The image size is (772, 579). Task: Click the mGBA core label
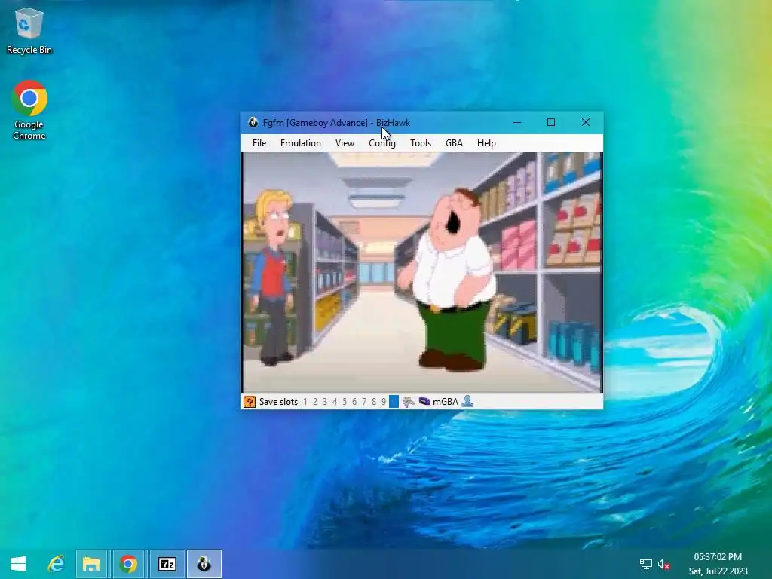coord(445,402)
